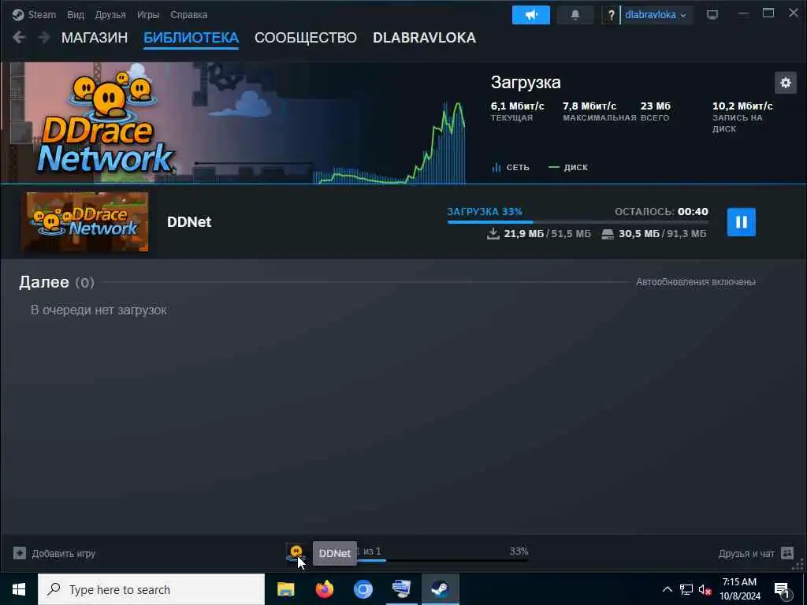Open the Windows Start menu
Screen dimensions: 807x605
coord(19,589)
